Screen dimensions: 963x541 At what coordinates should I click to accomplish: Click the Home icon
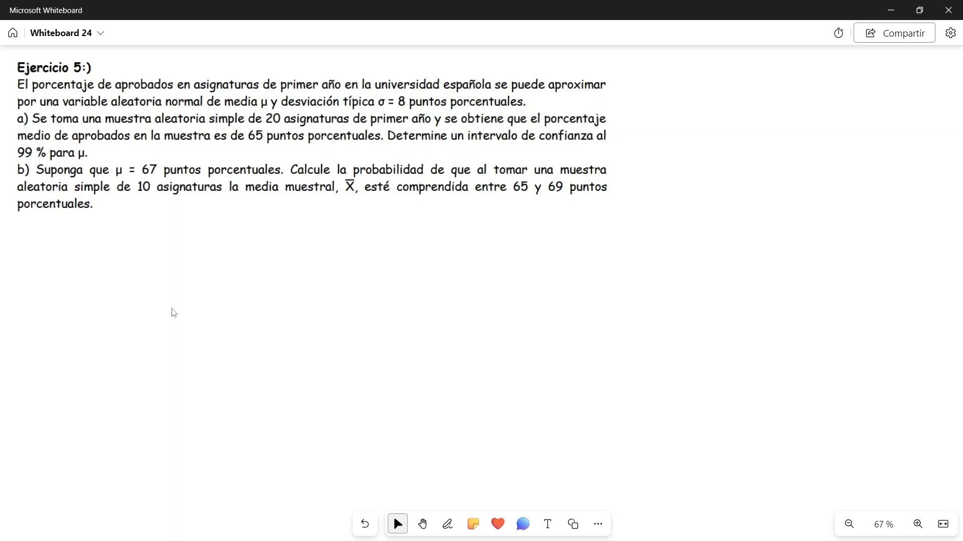click(x=13, y=33)
